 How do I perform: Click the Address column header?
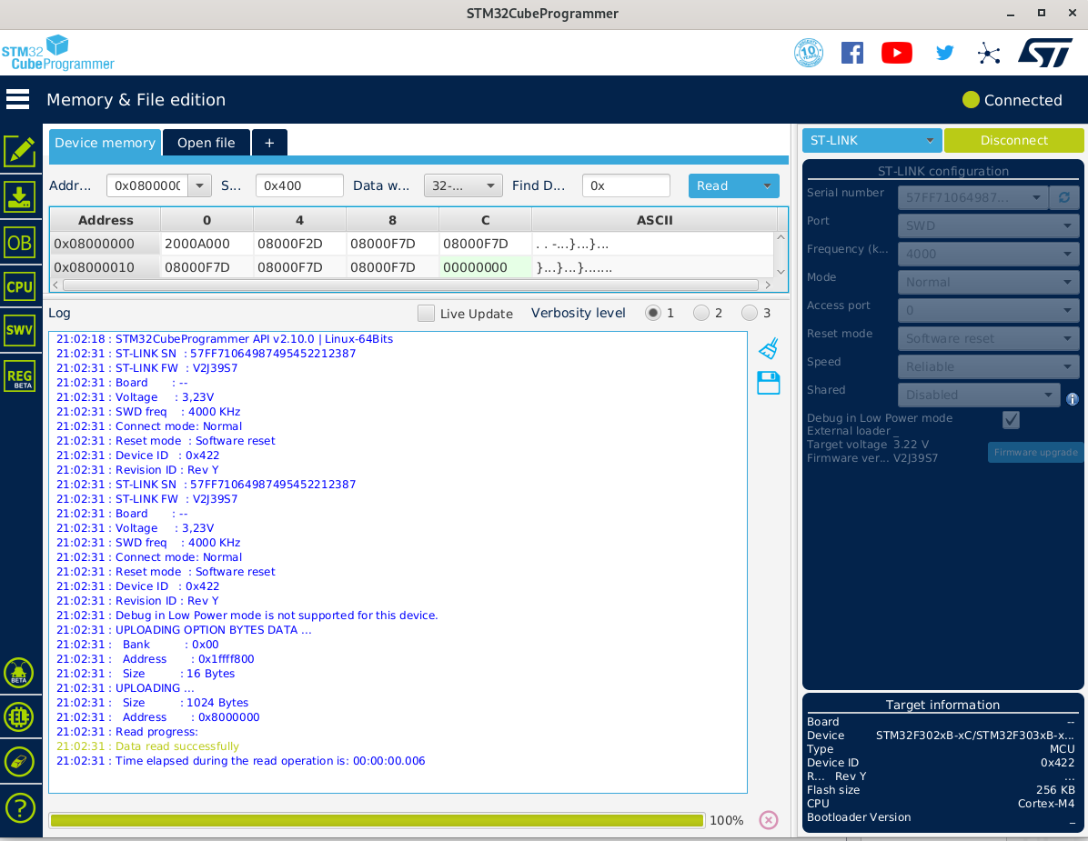point(106,220)
